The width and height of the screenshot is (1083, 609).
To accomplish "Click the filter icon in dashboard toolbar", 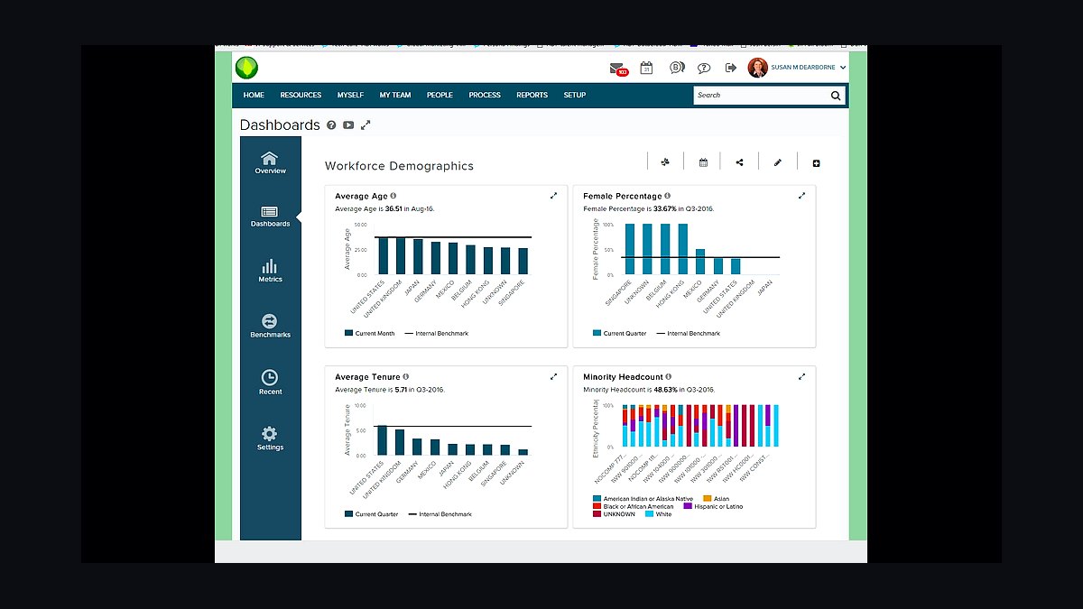I will tap(665, 162).
